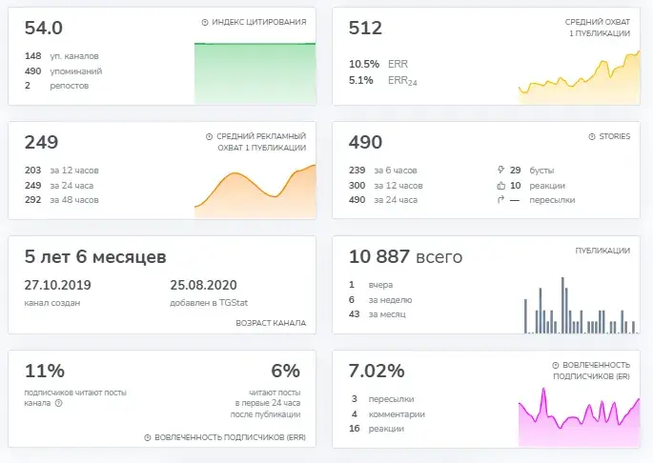Click the question mark icon after канала

tap(59, 403)
